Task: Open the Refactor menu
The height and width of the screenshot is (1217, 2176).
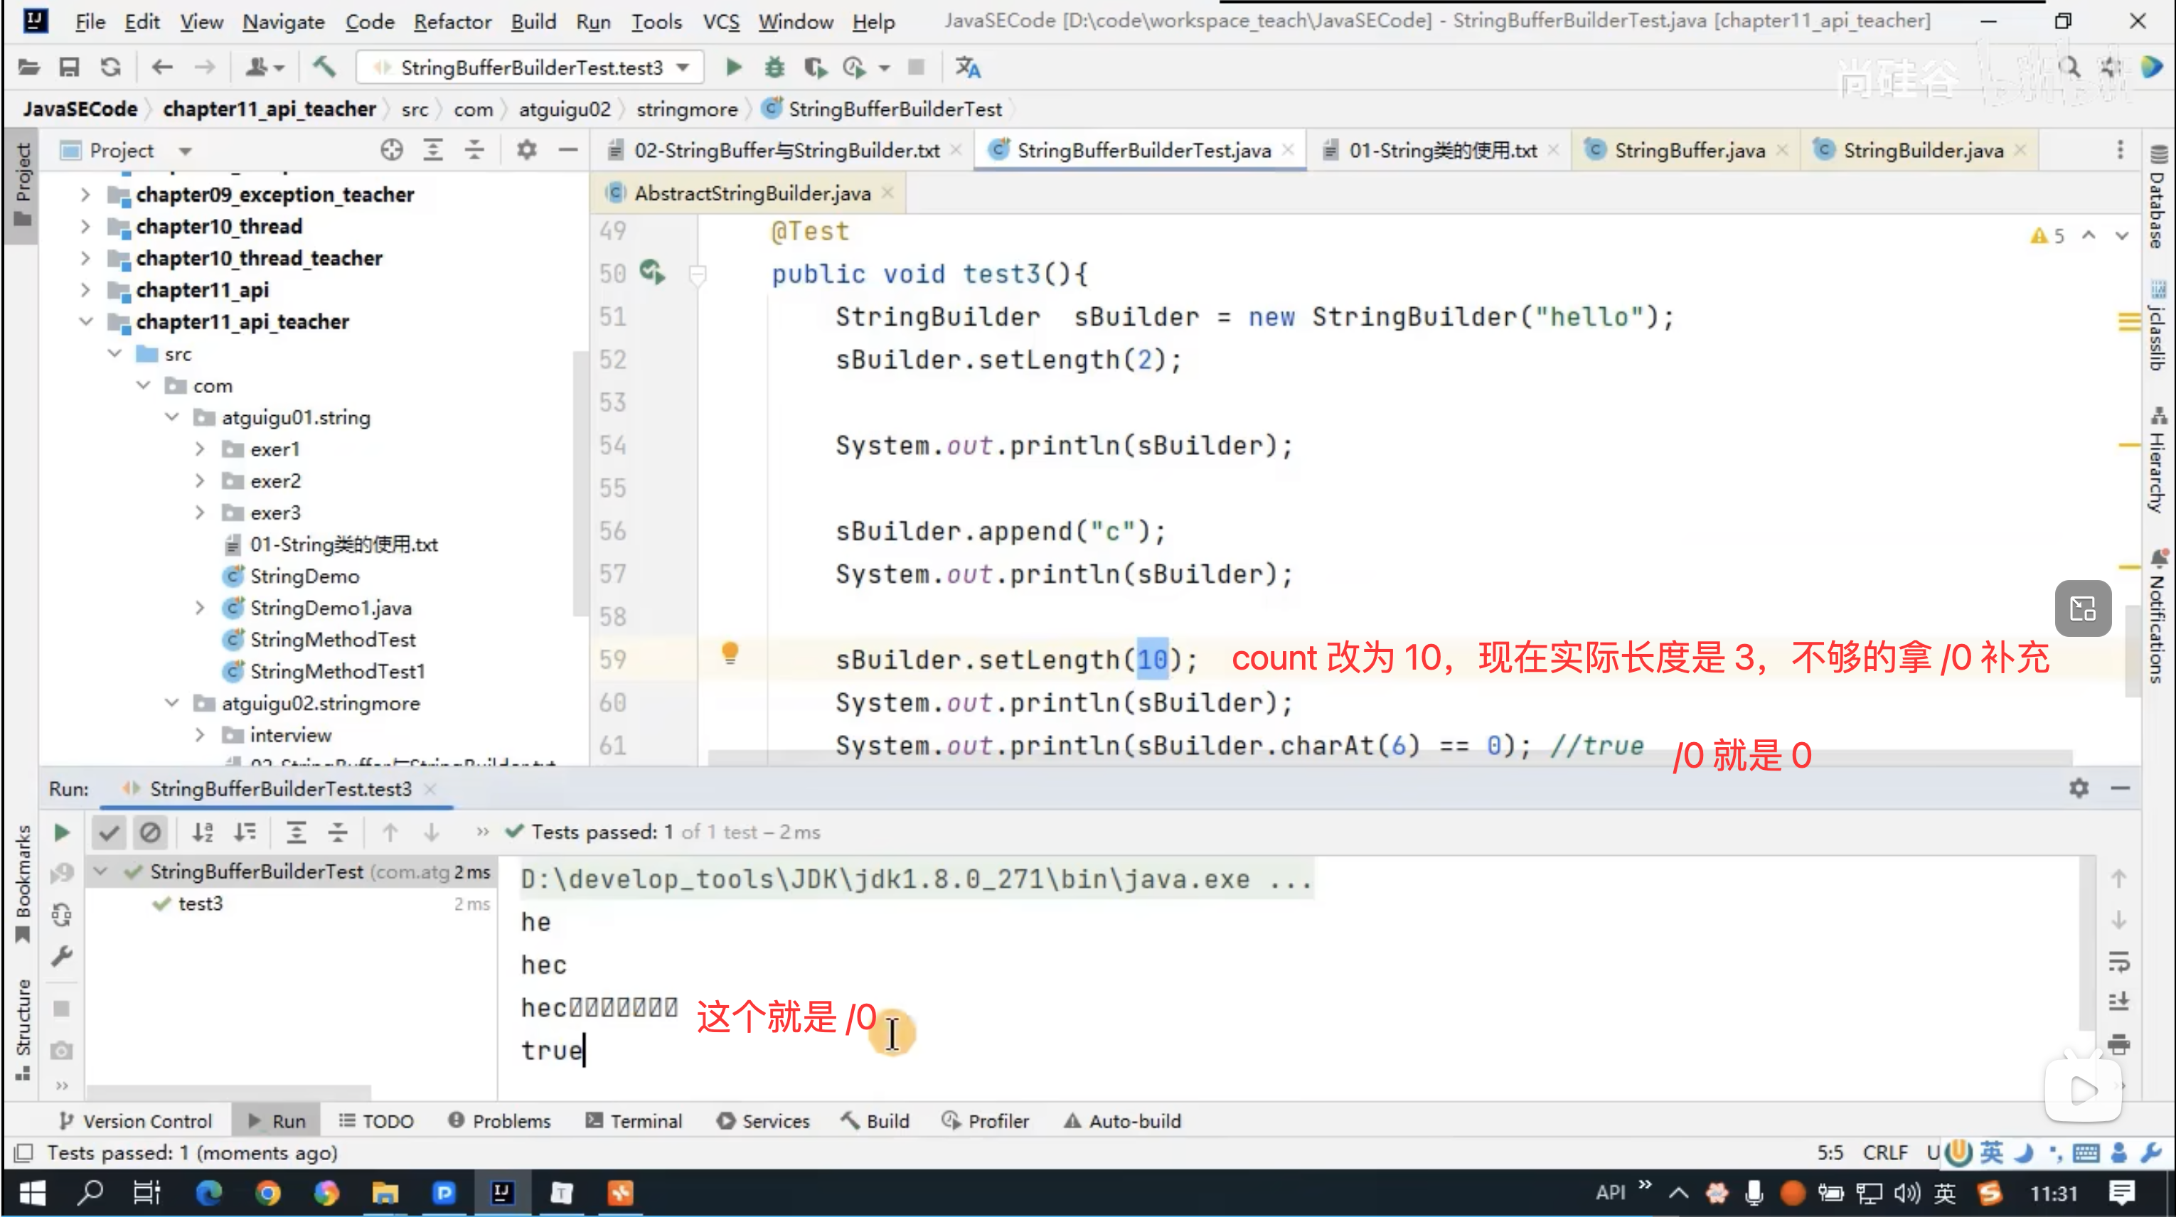Action: (452, 22)
